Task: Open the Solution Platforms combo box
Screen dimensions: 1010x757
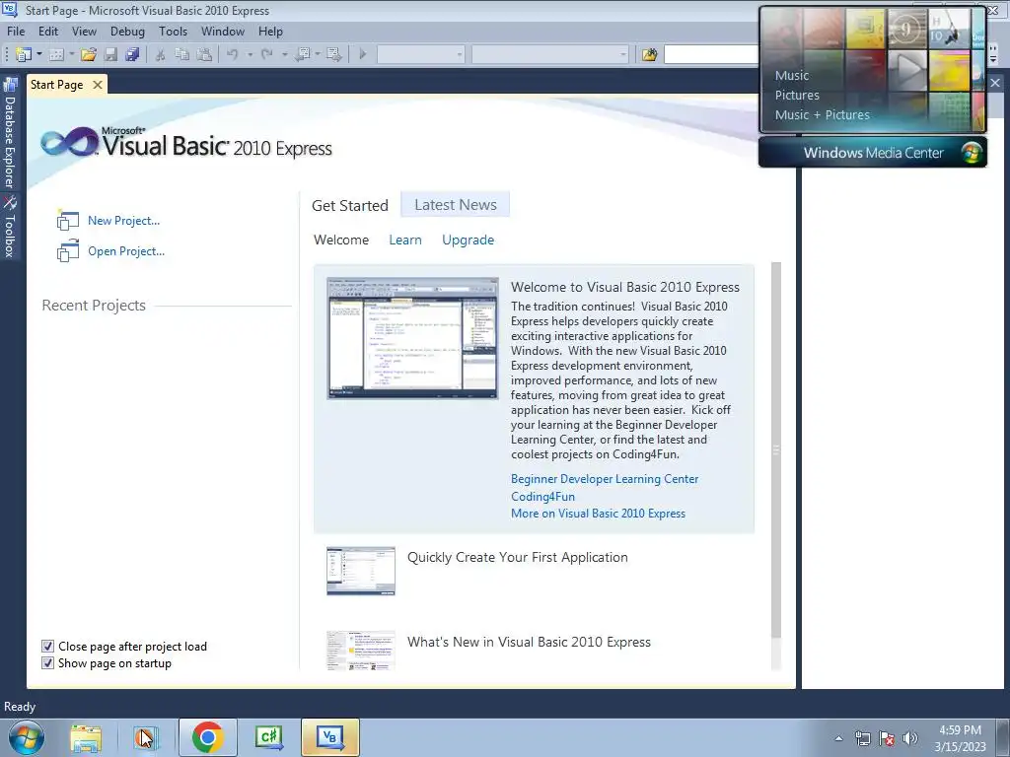Action: [550, 55]
